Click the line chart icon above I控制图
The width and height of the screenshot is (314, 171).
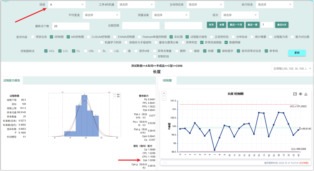295,94
